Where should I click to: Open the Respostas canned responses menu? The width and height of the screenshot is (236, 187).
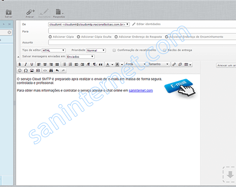tap(59, 13)
